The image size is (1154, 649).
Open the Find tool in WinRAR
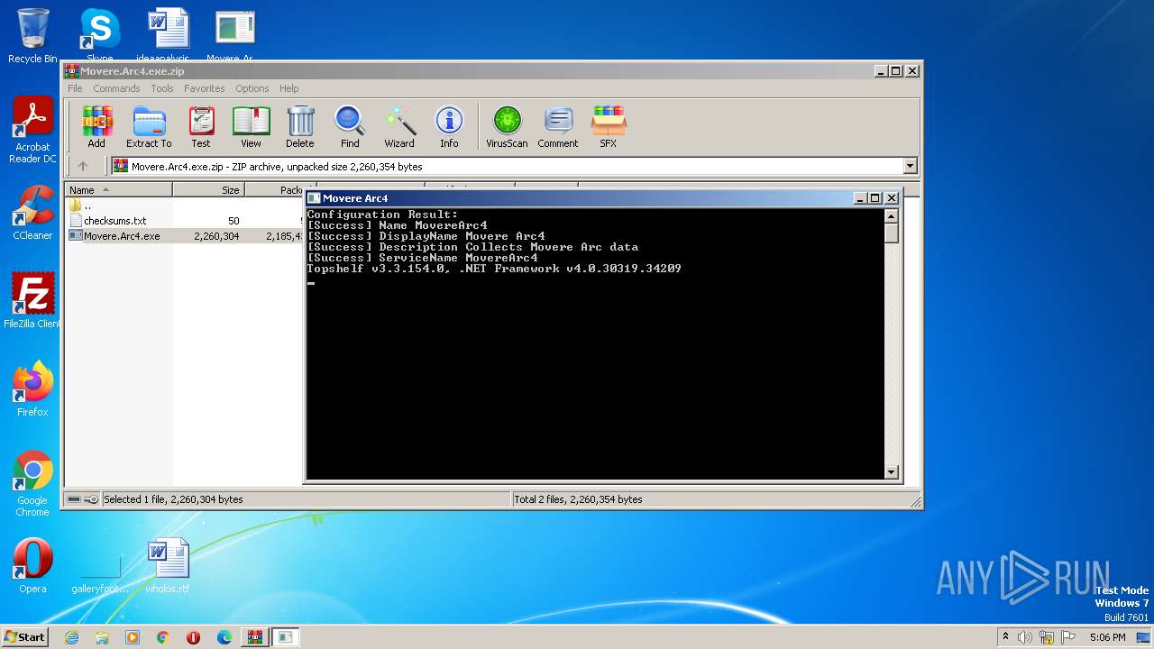coord(350,127)
